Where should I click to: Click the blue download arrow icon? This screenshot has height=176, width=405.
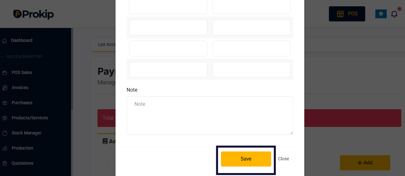[x=381, y=14]
